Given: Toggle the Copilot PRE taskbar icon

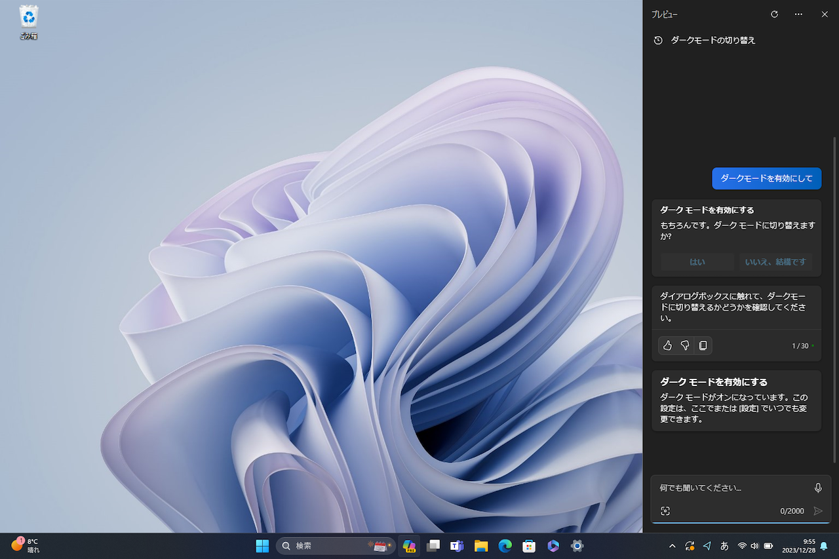Looking at the screenshot, I should tap(409, 546).
